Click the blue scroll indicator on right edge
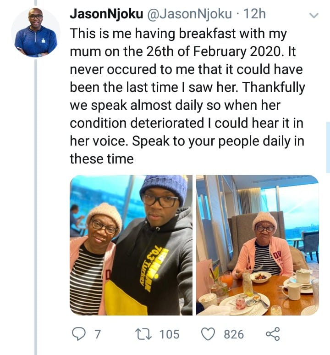 point(328,147)
